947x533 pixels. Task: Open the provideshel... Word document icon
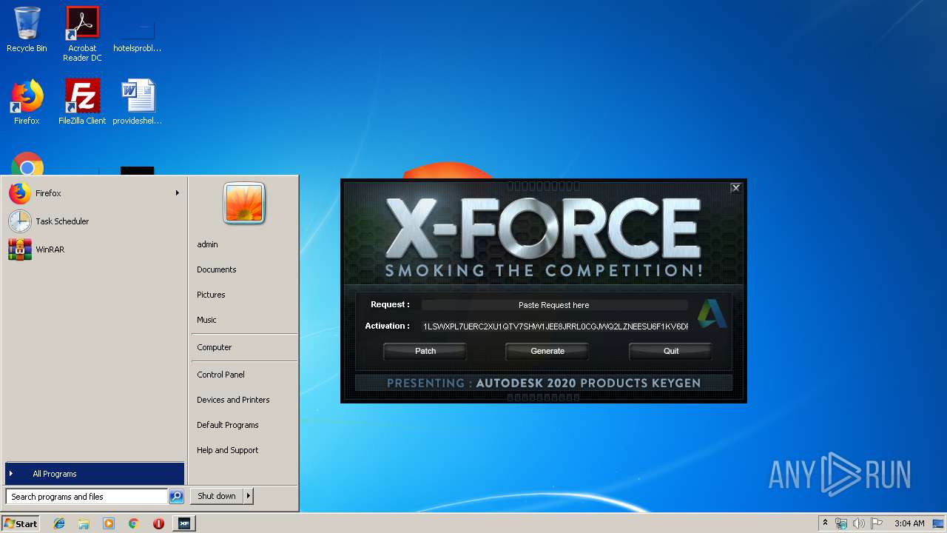tap(138, 102)
